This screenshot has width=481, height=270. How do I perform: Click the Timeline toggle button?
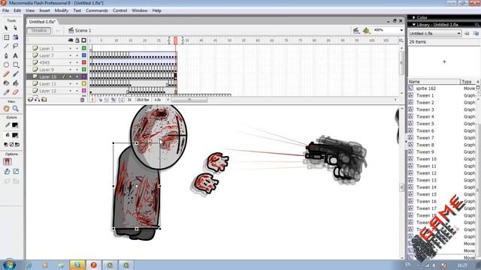point(39,31)
